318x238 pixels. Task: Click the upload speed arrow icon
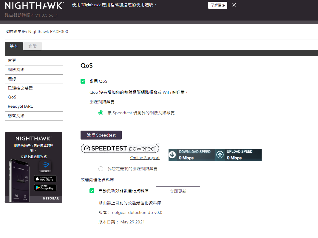click(x=220, y=155)
